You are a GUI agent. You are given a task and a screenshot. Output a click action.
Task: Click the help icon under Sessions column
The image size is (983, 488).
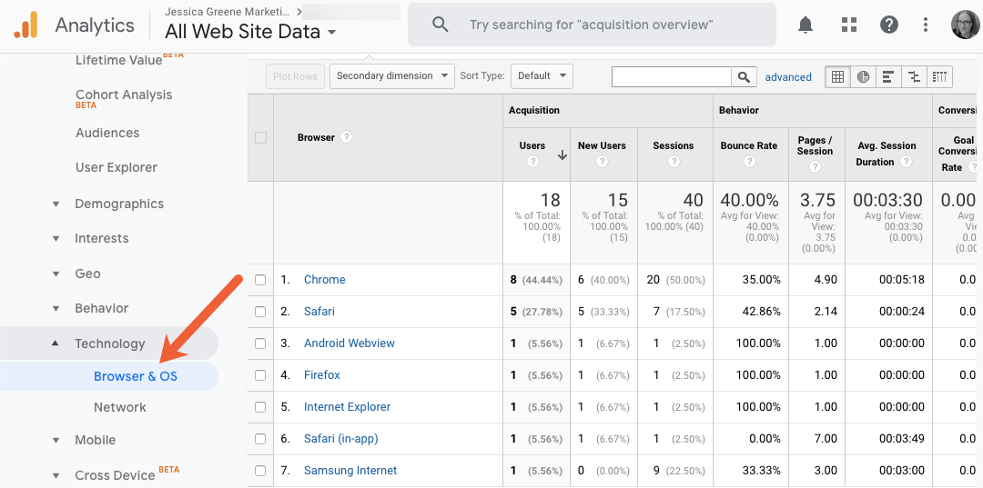click(674, 162)
